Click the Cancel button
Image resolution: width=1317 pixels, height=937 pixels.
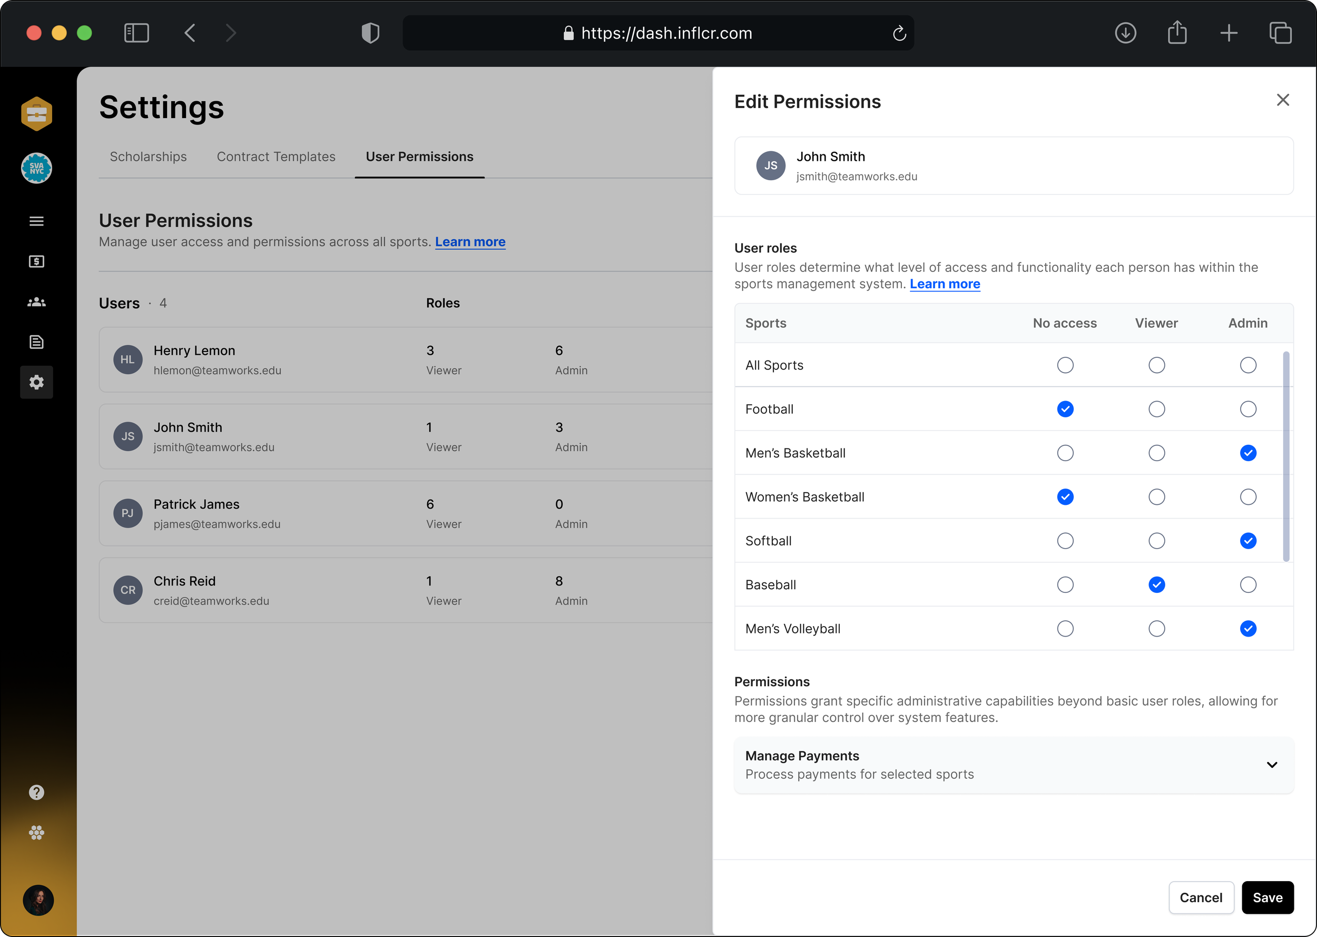(x=1201, y=897)
